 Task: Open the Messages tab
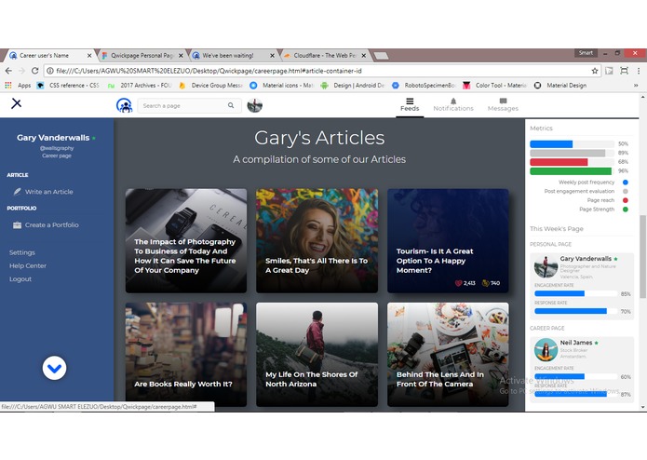(503, 105)
